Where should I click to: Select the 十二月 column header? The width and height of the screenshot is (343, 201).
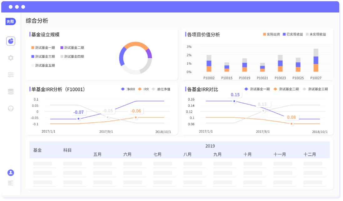coord(310,154)
